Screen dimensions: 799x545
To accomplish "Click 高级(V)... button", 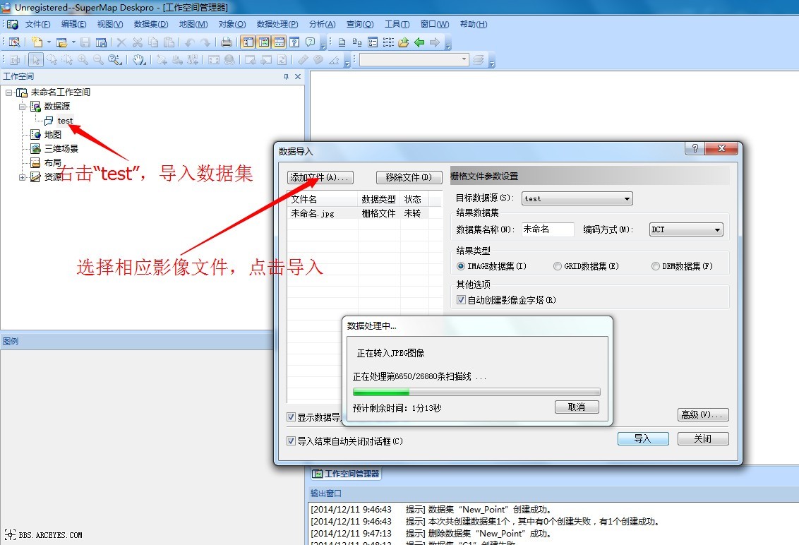I will (703, 414).
